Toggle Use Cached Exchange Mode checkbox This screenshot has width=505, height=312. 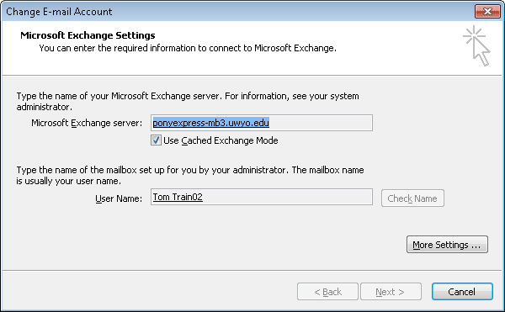pos(156,140)
